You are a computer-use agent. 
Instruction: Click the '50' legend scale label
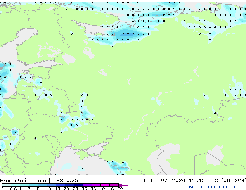coord(120,188)
